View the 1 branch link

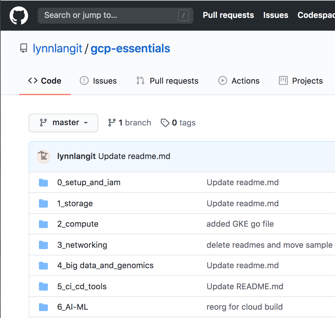click(130, 123)
